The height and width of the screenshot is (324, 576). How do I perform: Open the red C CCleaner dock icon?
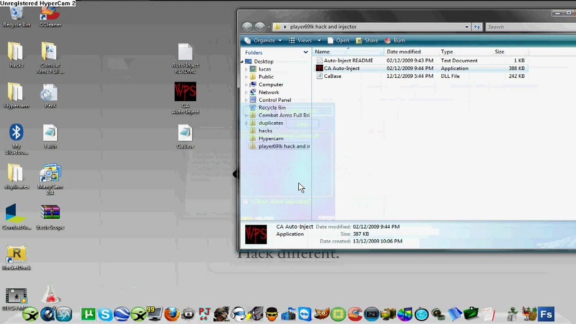pyautogui.click(x=355, y=314)
